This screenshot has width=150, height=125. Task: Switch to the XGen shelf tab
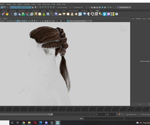(x=91, y=11)
